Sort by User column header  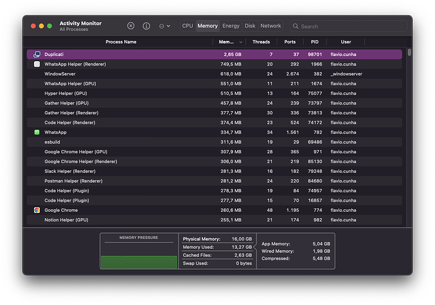click(x=346, y=42)
